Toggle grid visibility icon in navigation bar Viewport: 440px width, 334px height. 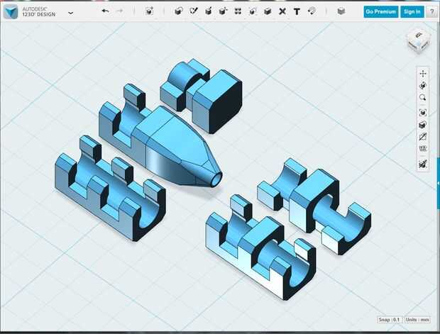click(423, 149)
